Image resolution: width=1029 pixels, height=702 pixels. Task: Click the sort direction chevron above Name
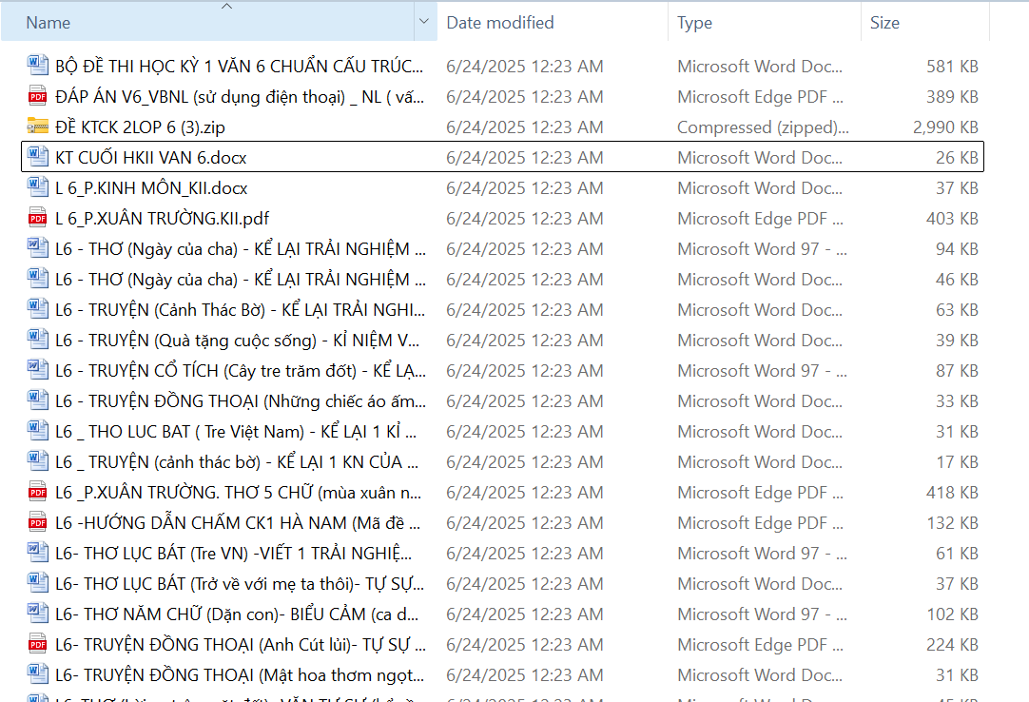click(x=226, y=7)
